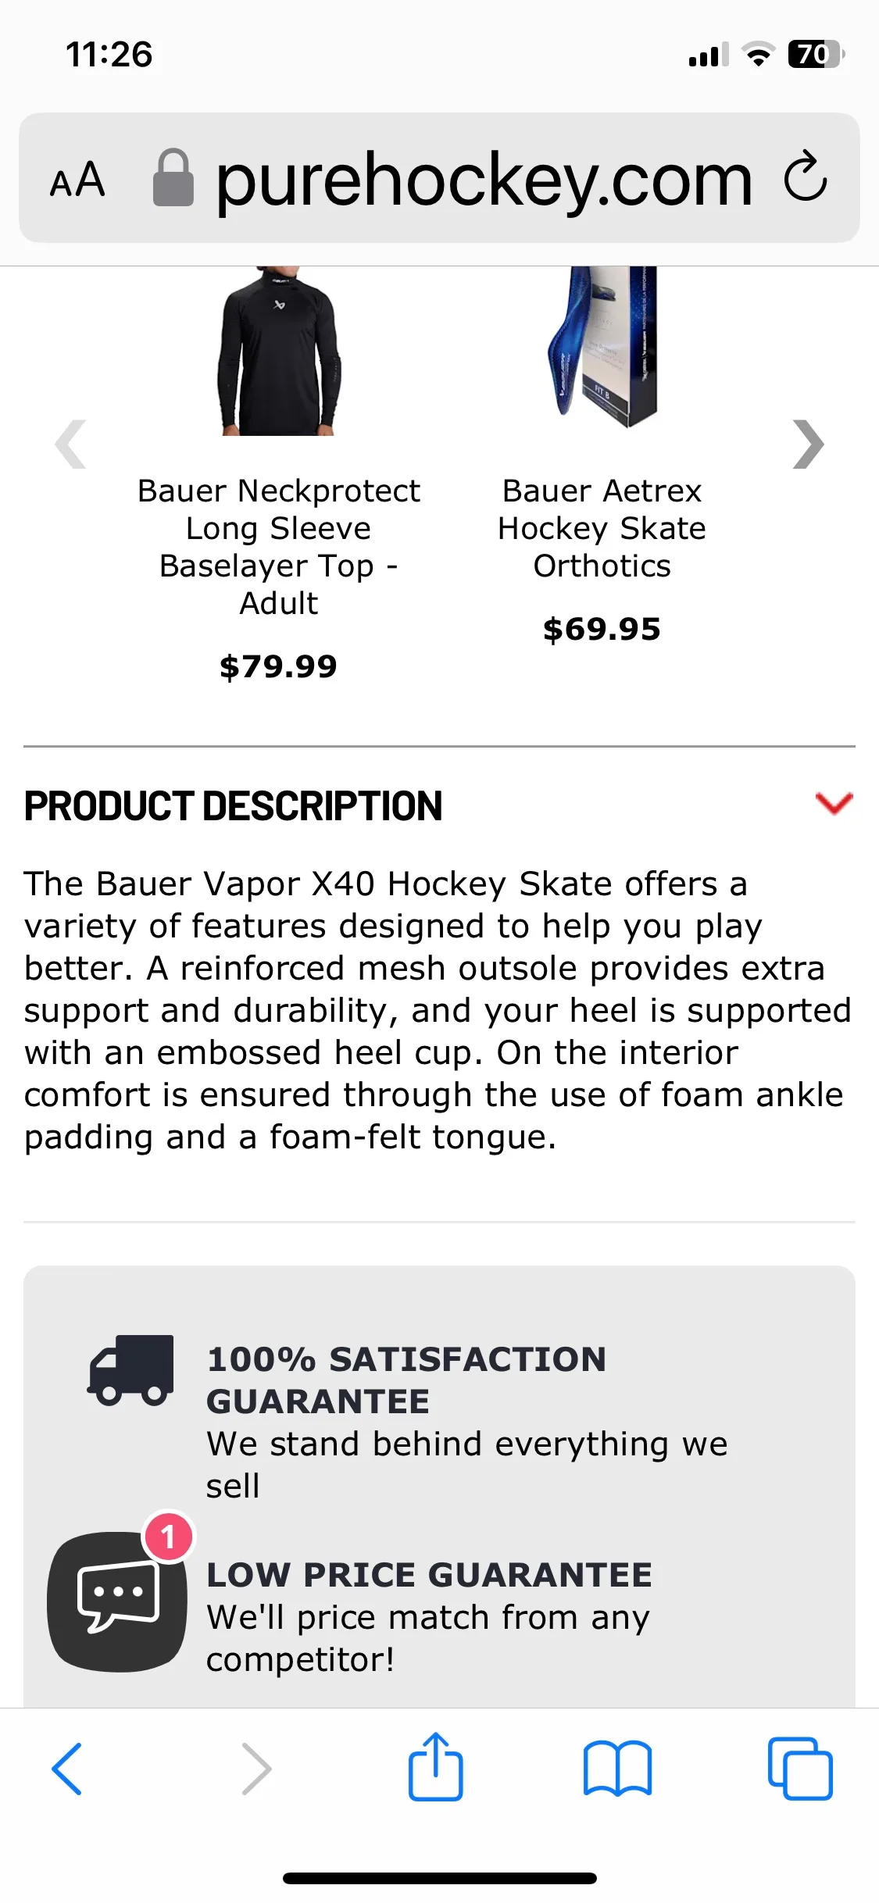
Task: Open the Bauer Aetrex Hockey Skate Orthotics product
Action: (x=602, y=528)
